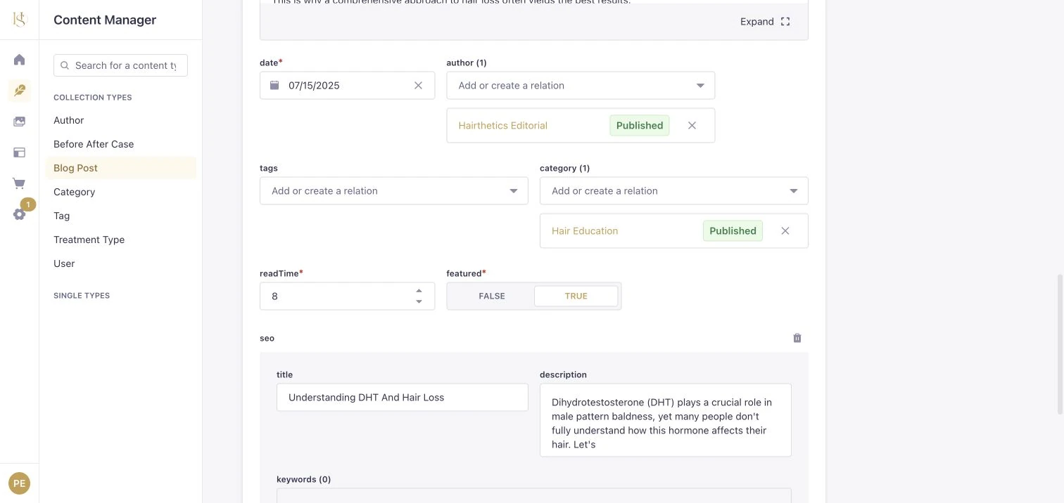Click the page vertical scrollbar
The height and width of the screenshot is (503, 1064).
tap(1060, 344)
